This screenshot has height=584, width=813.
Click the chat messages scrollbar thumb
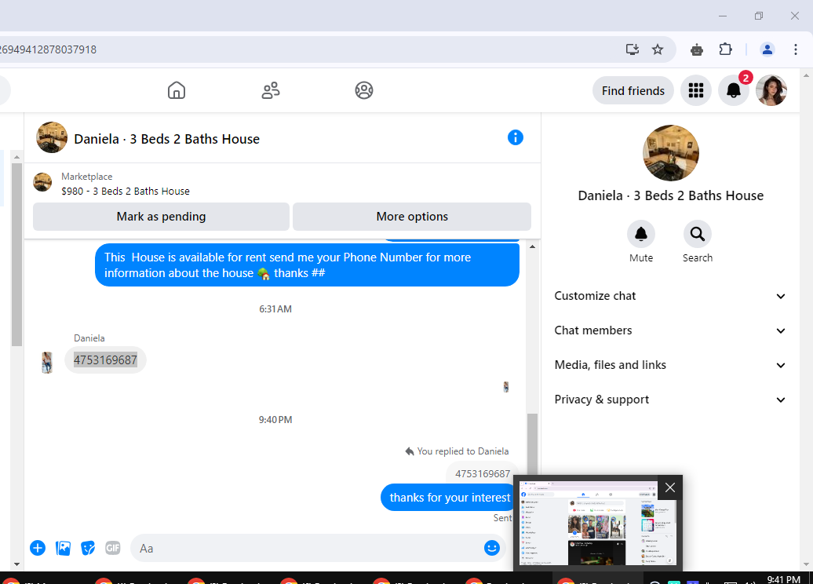tap(532, 443)
